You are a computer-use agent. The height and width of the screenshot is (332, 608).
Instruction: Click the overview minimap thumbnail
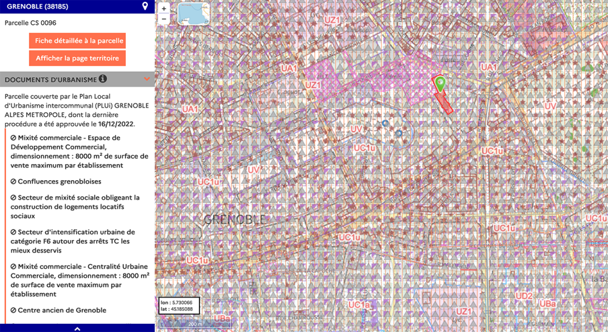pos(194,14)
